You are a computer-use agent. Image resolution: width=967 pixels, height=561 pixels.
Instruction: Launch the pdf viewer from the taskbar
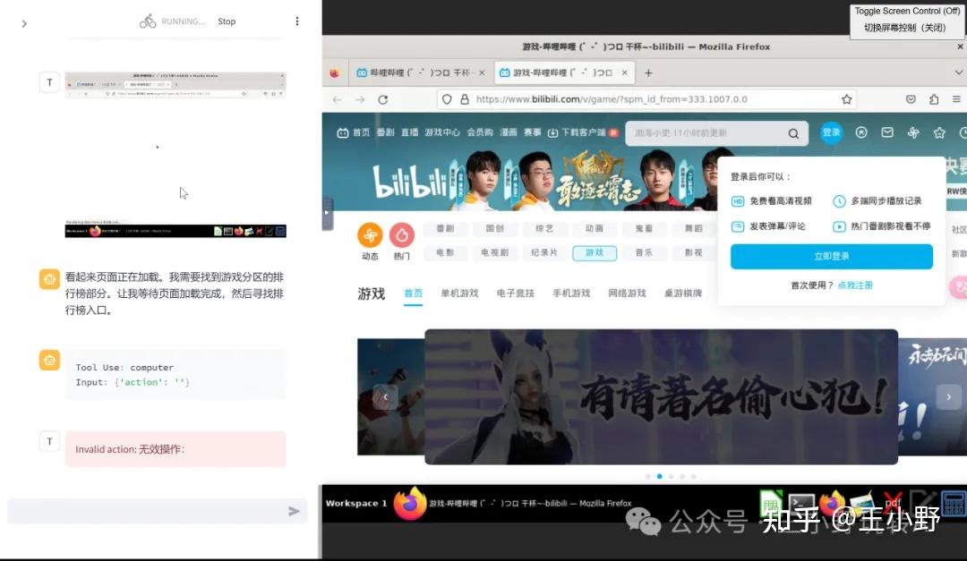click(893, 504)
